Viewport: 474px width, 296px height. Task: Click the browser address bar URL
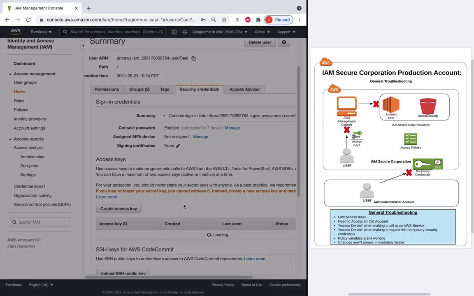(x=121, y=20)
